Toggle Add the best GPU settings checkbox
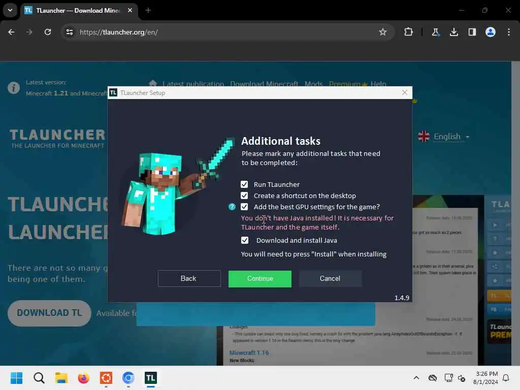520x390 pixels. (x=244, y=207)
